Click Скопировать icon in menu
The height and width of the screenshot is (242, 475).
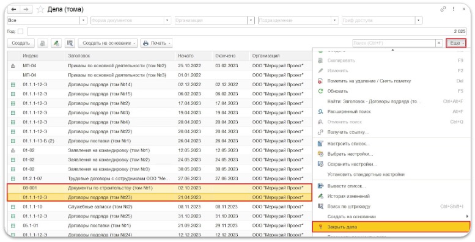pyautogui.click(x=320, y=61)
